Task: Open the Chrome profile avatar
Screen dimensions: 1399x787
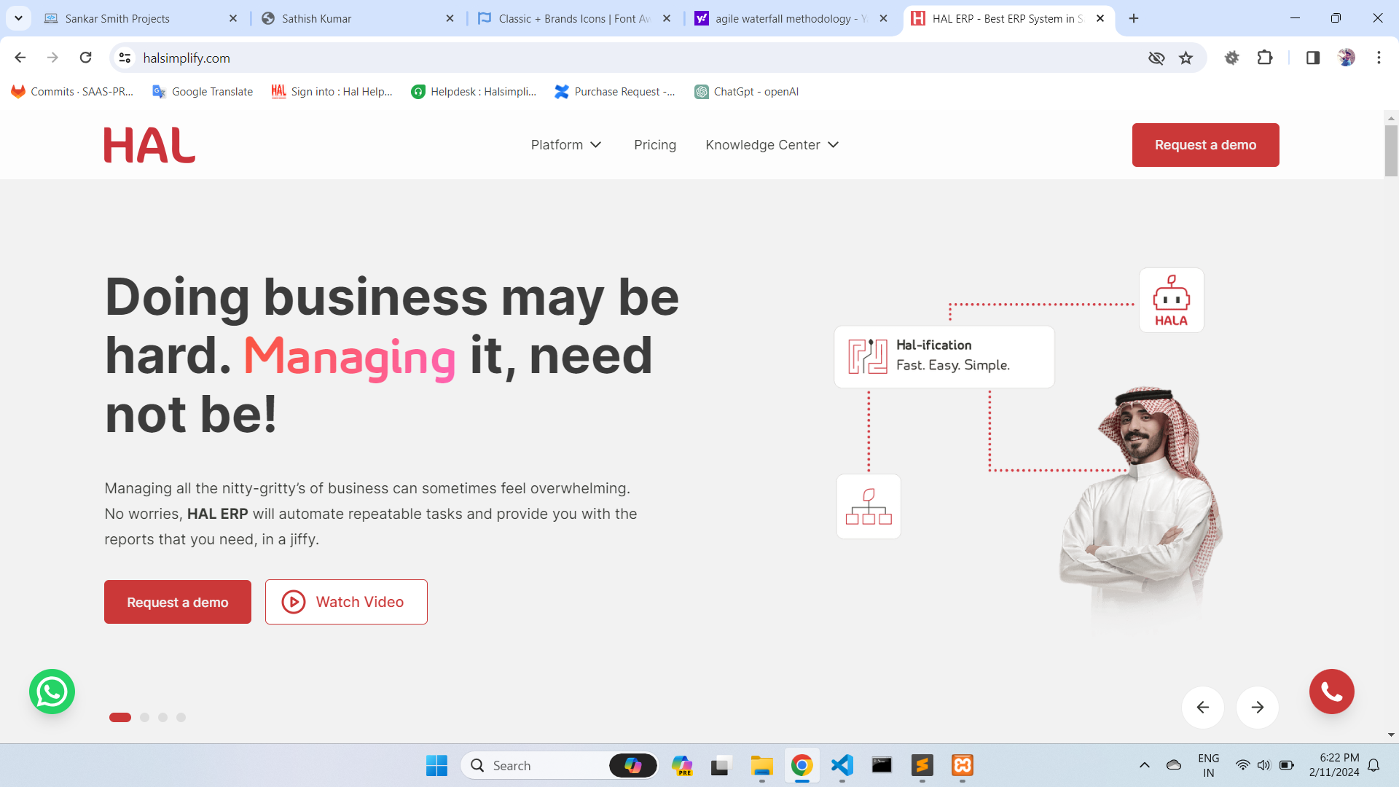Action: point(1347,58)
